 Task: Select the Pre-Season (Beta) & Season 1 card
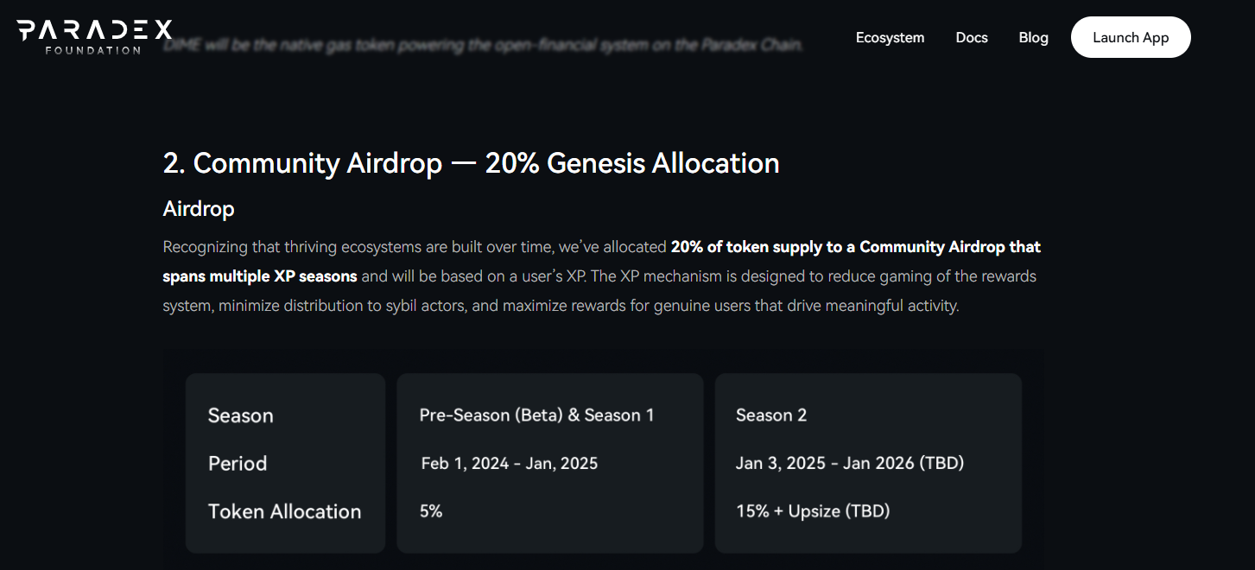coord(549,463)
